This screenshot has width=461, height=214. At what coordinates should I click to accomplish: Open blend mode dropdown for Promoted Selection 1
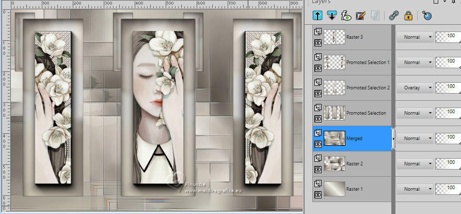click(x=415, y=63)
